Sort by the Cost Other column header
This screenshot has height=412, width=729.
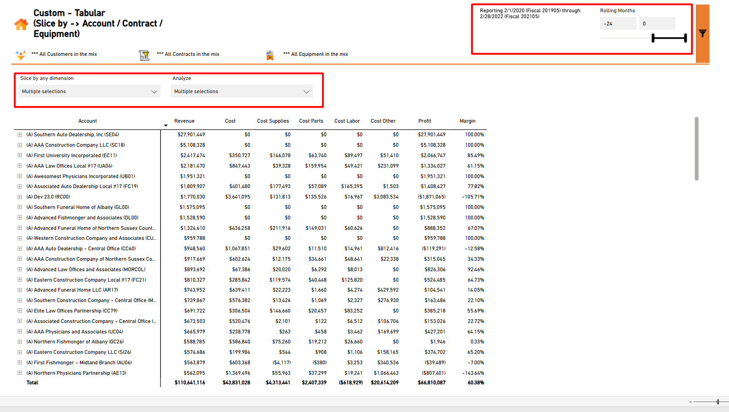click(x=383, y=121)
